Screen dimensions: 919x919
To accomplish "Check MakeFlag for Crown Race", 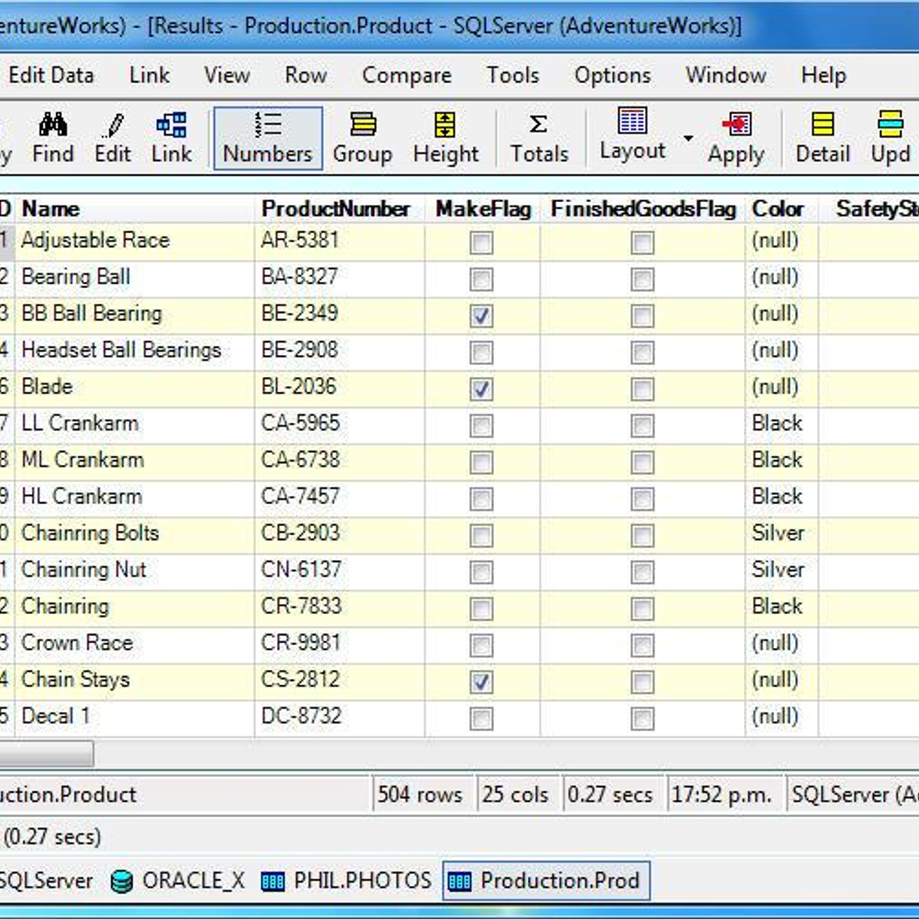I will pyautogui.click(x=481, y=645).
